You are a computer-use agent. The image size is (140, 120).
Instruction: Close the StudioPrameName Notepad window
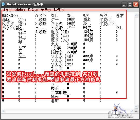(136, 4)
